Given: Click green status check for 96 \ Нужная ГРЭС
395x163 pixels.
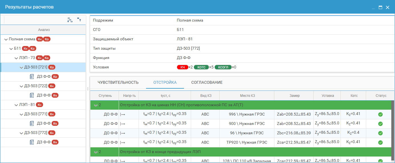Looking at the screenshot, I should [x=380, y=133].
